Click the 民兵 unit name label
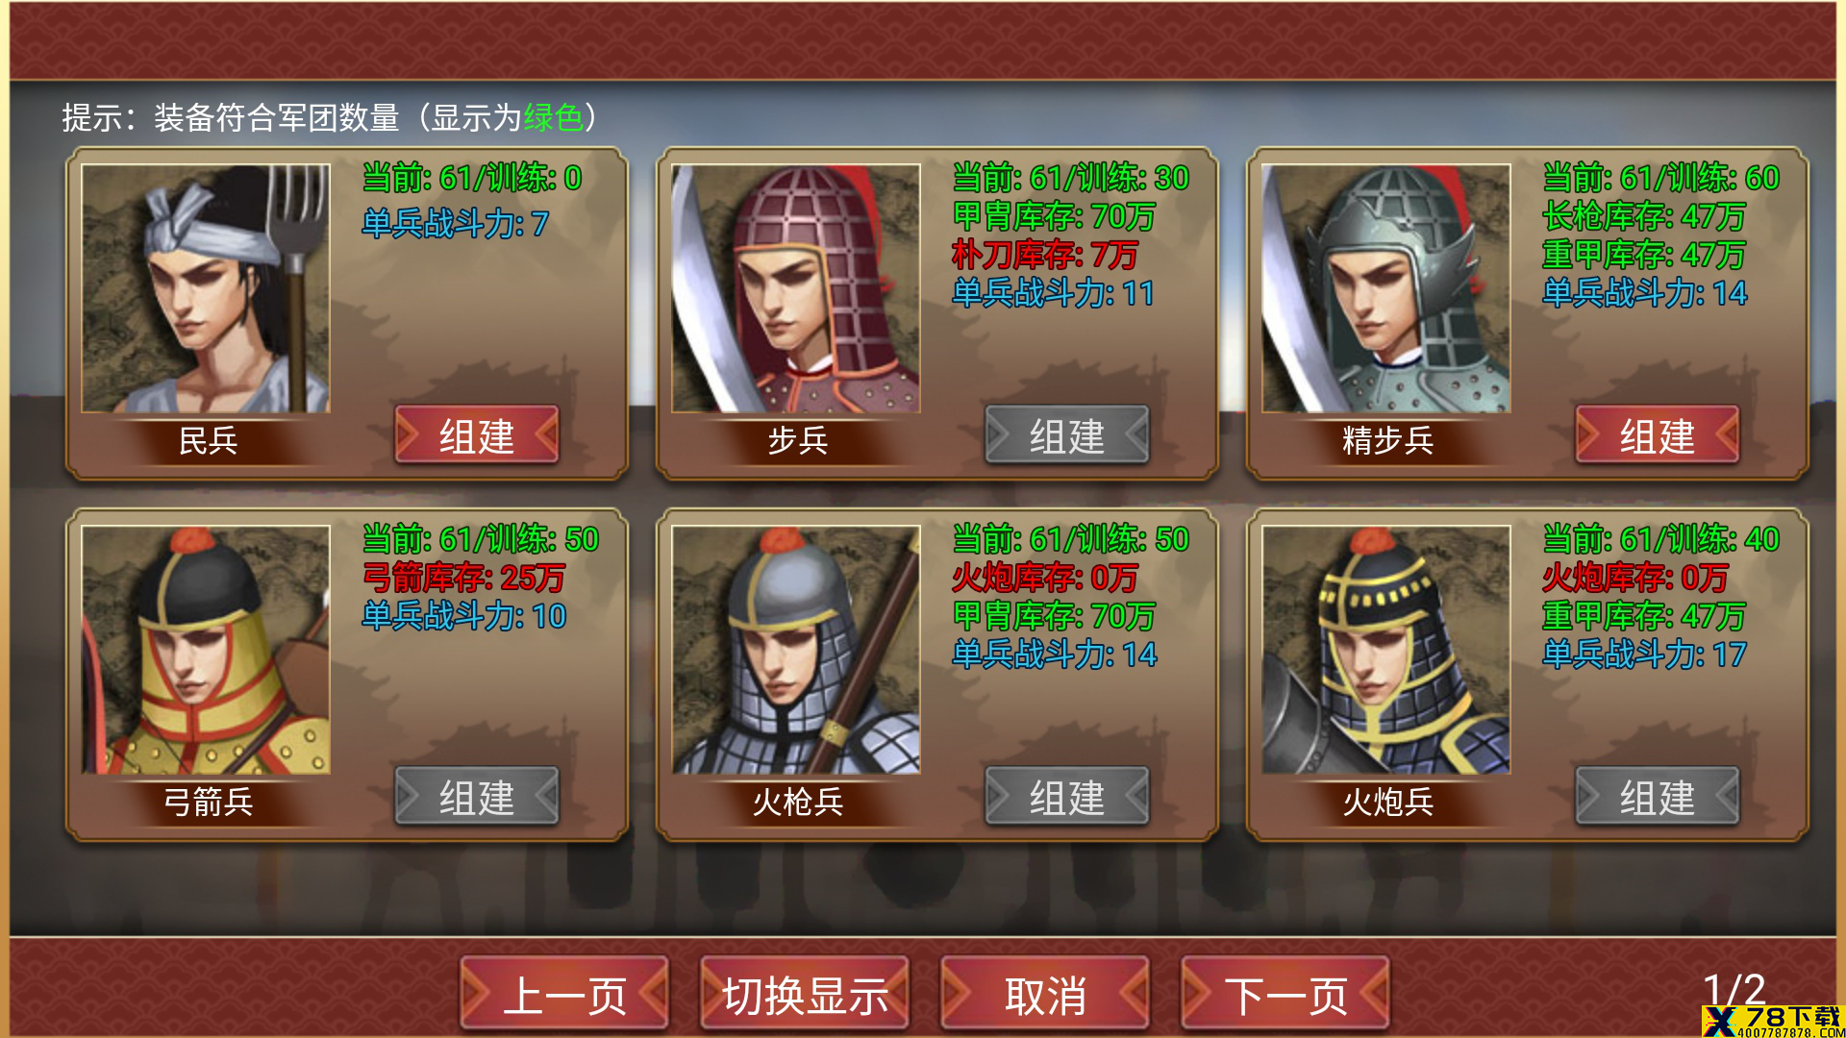The height and width of the screenshot is (1038, 1846). [208, 440]
